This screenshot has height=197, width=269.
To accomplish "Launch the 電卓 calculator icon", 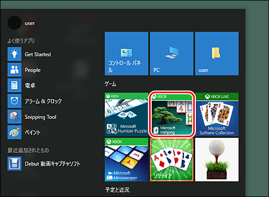I will tap(15, 85).
